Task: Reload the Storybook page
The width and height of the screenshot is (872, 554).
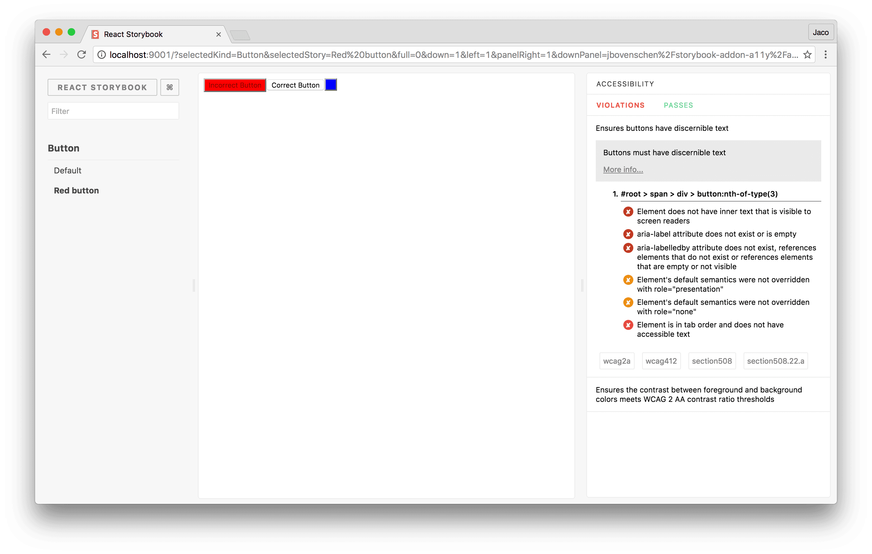Action: pos(82,55)
